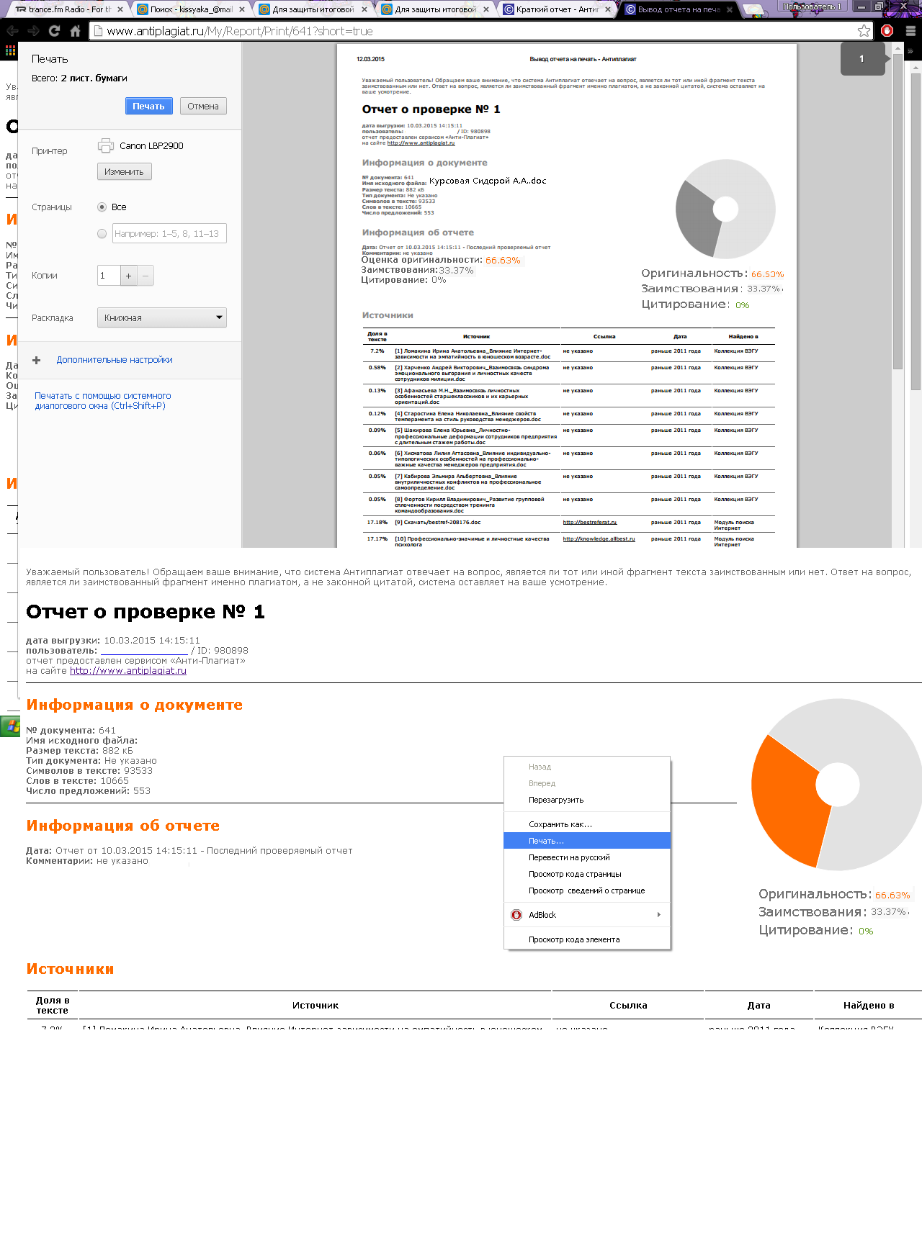The image size is (922, 1236).
Task: Open the Пользователь 1 profile button
Action: click(x=812, y=6)
